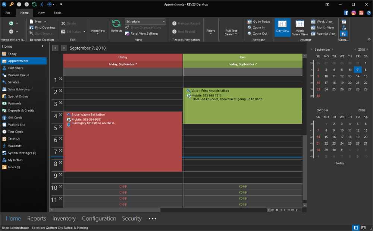Open News (0) in sidebar
Image resolution: width=373 pixels, height=231 pixels.
[x=23, y=167]
